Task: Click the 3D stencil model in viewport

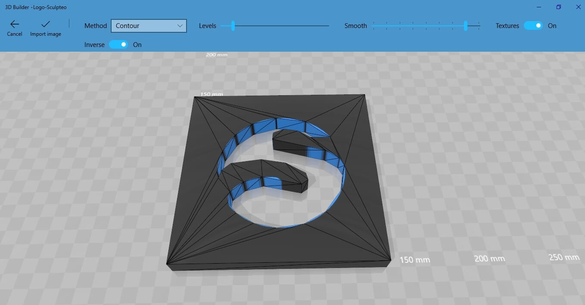Action: (279, 183)
